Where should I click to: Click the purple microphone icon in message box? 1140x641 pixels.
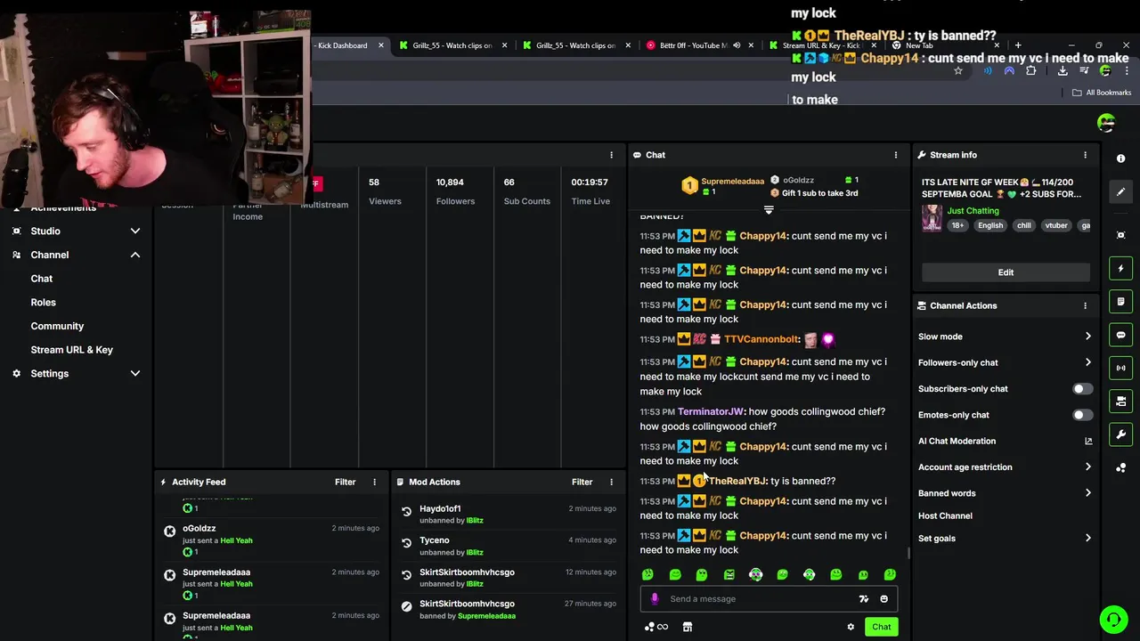[655, 599]
